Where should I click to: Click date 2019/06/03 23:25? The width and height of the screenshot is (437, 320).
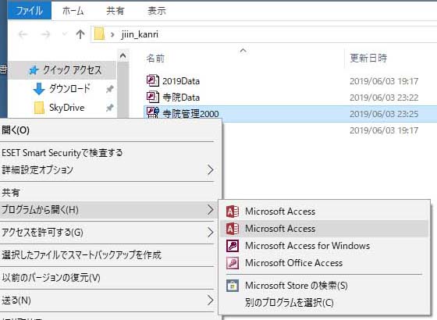tap(384, 114)
